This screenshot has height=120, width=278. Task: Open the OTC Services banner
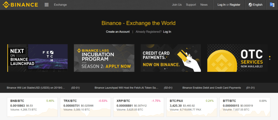(237, 58)
